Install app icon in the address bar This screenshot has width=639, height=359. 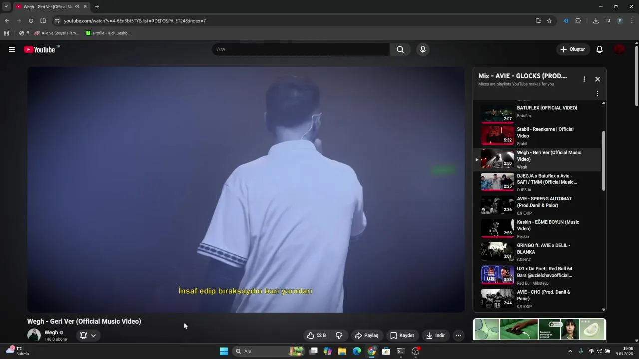538,21
